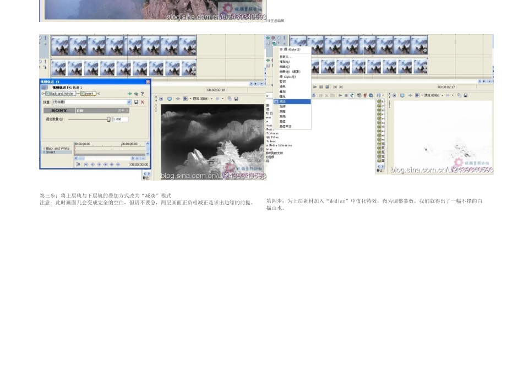This screenshot has width=523, height=370.
Task: Click the blend amount slider handle
Action: click(108, 119)
